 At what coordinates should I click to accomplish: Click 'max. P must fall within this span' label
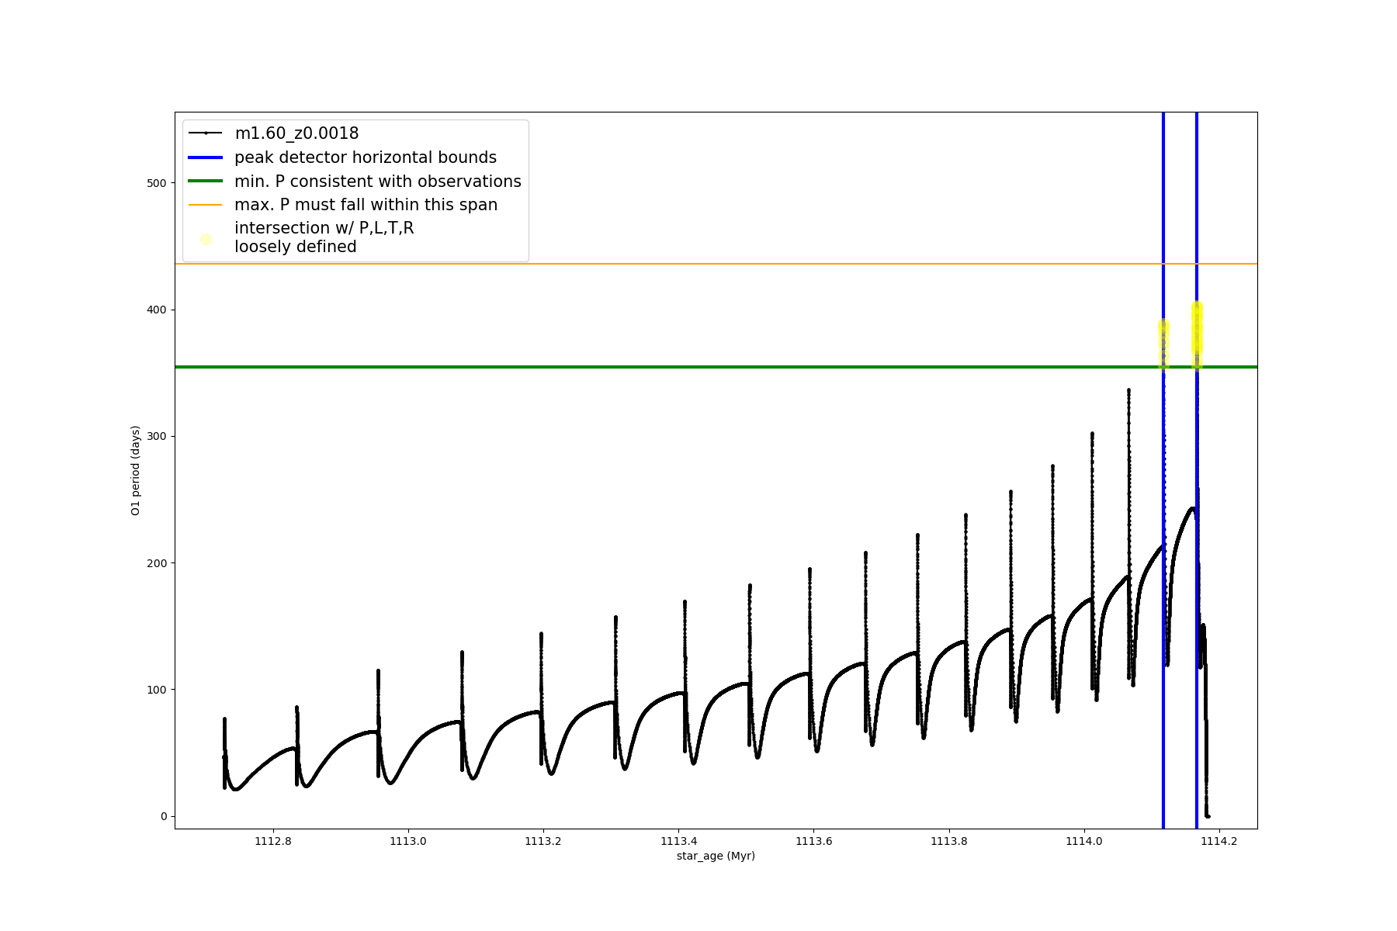pos(366,205)
